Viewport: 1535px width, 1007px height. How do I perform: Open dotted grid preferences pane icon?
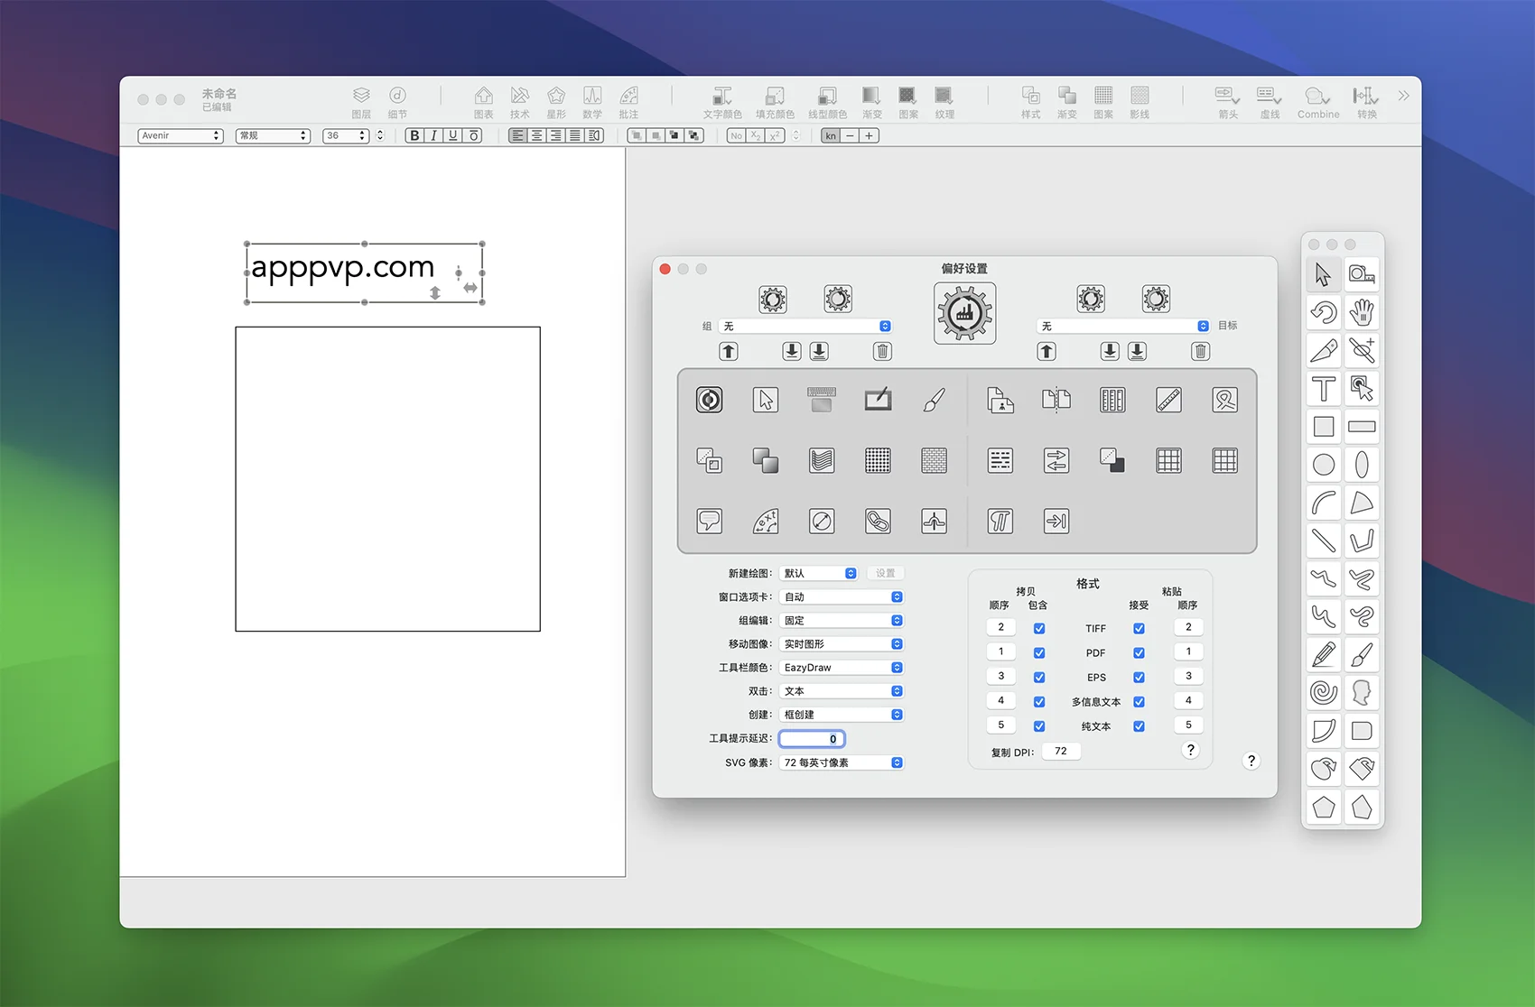tap(878, 460)
